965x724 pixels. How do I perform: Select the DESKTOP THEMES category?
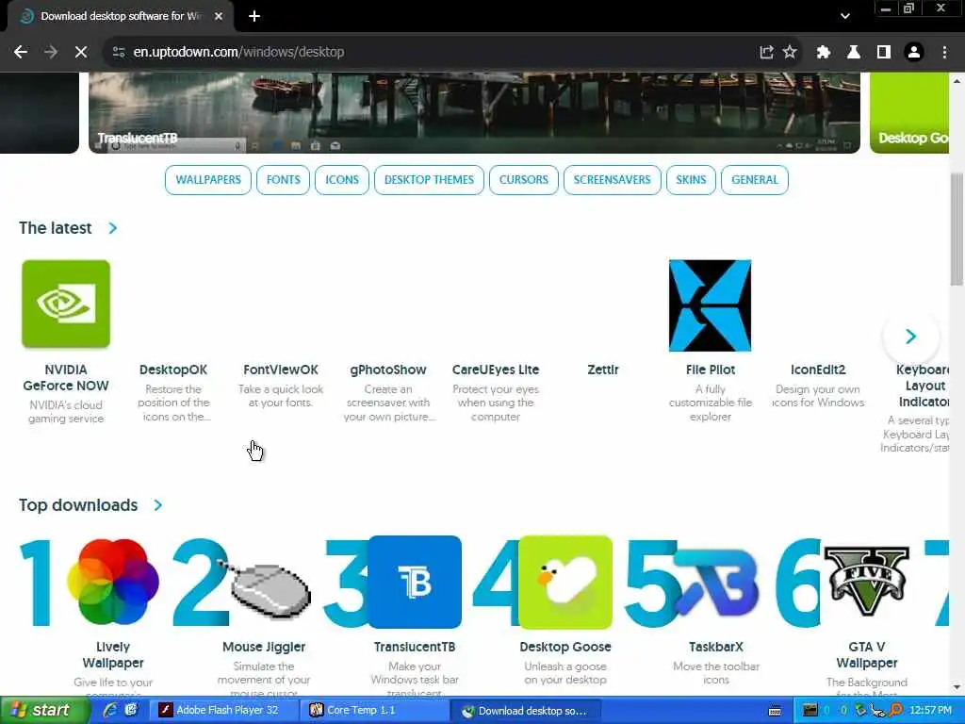(x=429, y=180)
